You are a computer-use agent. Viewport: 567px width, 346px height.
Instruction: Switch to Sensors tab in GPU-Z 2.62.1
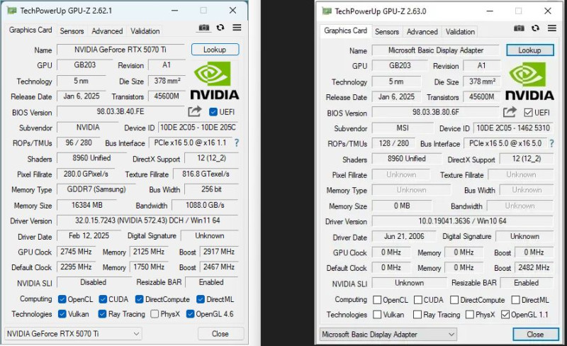tap(72, 31)
